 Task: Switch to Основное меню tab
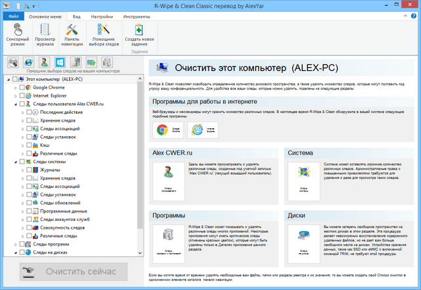click(x=45, y=16)
